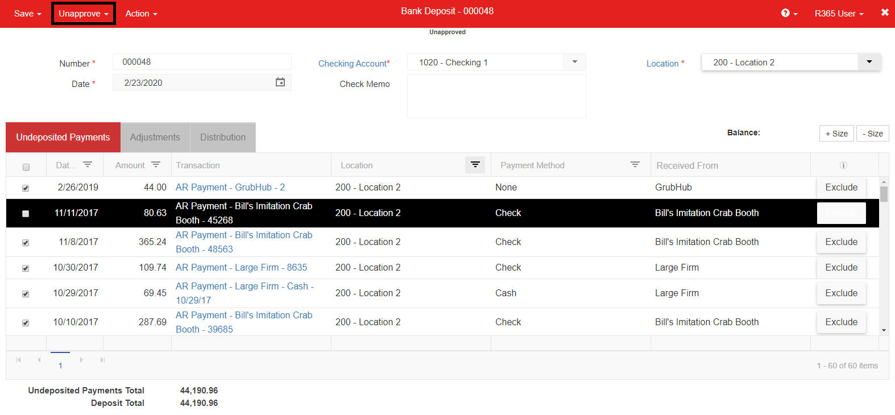
Task: Click into the Number field
Action: 202,62
